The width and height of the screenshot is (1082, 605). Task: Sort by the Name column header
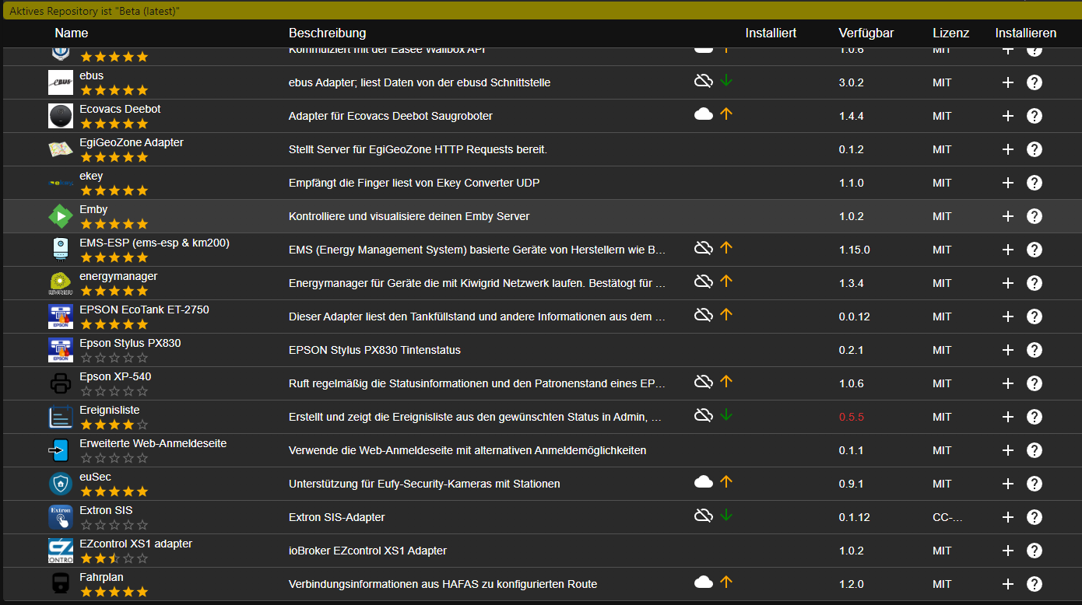[72, 33]
